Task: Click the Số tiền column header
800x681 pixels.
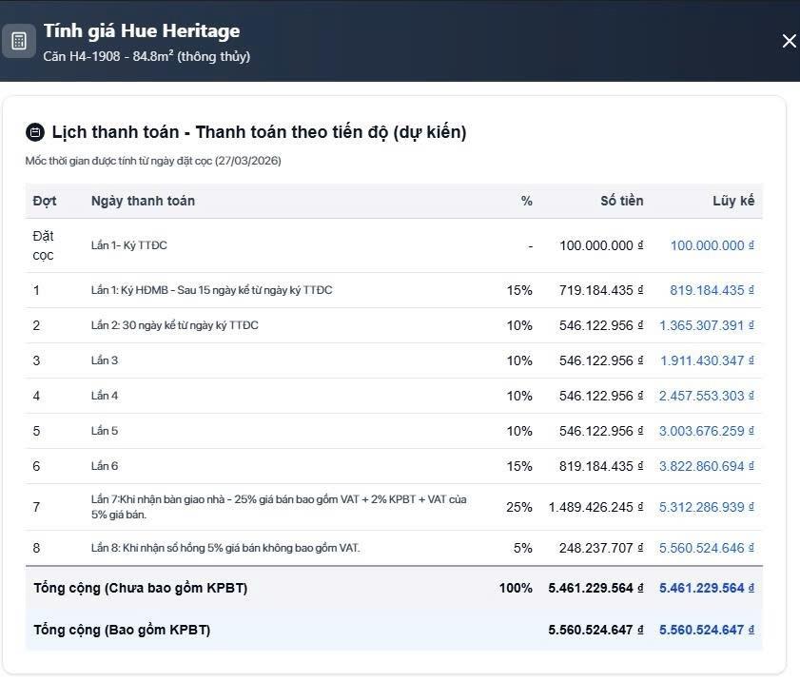Action: pos(621,201)
